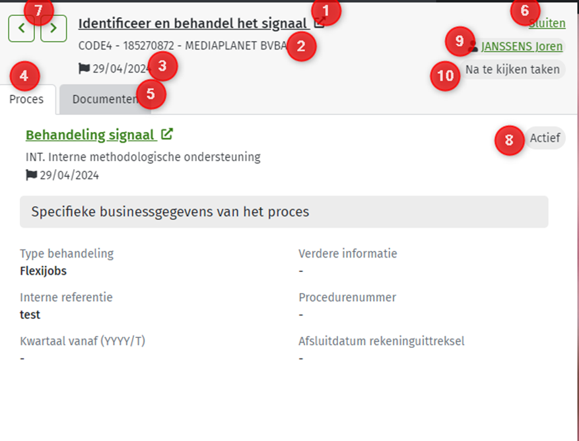Click the Na te kijken taken badge

512,69
